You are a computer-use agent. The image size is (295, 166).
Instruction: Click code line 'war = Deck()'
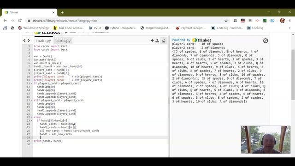pyautogui.click(x=43, y=56)
